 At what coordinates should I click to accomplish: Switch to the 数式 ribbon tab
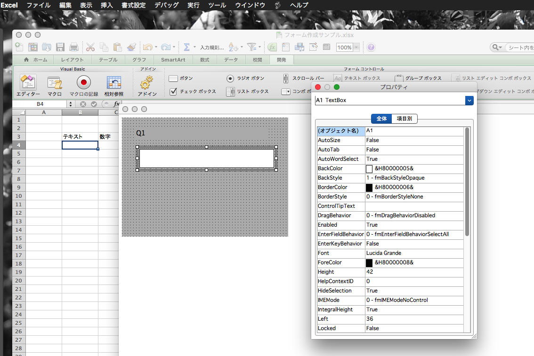204,60
